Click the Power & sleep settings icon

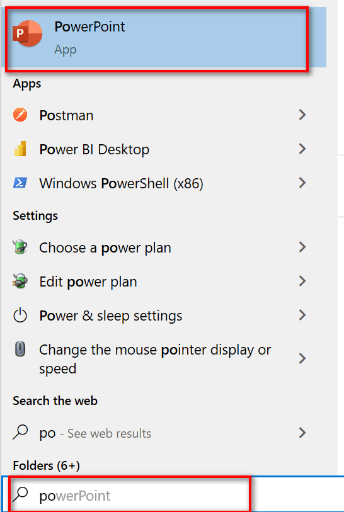pyautogui.click(x=20, y=316)
